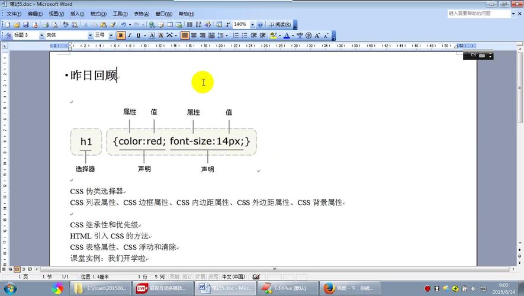Open the font size dropdown 三号
The image size is (524, 296).
pyautogui.click(x=111, y=35)
